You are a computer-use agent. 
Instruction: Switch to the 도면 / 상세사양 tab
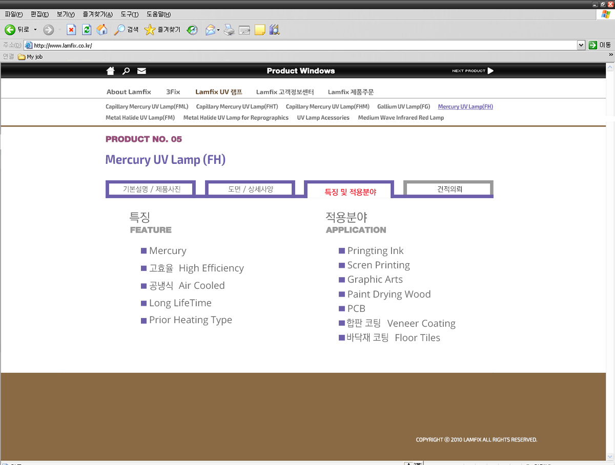(x=250, y=189)
